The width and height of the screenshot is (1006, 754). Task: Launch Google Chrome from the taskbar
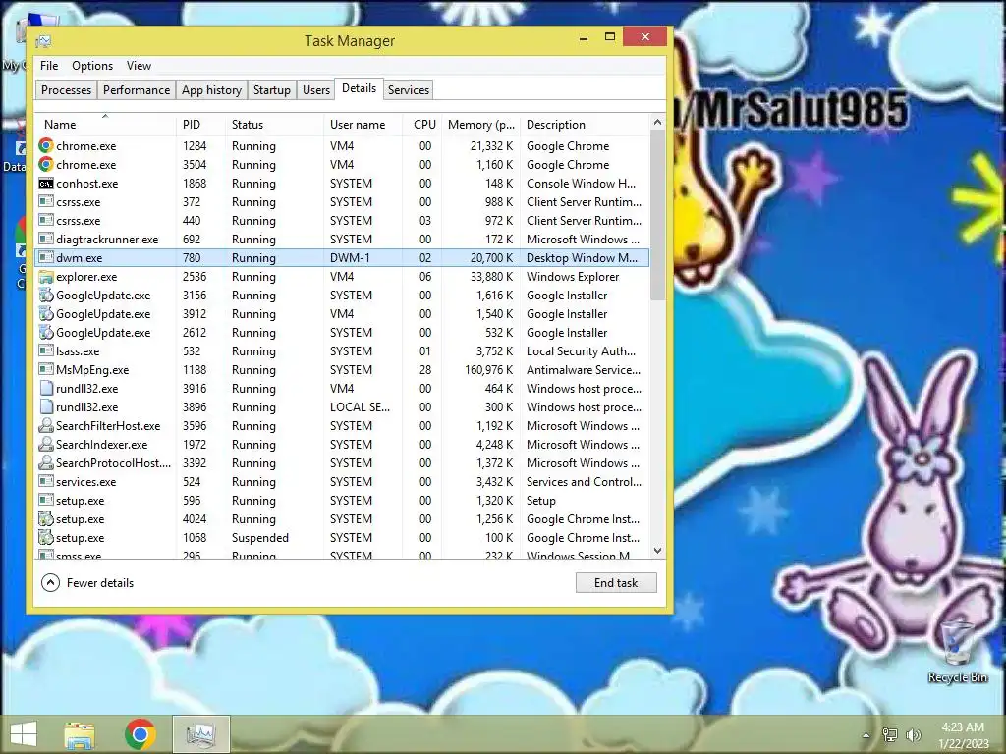pyautogui.click(x=140, y=734)
